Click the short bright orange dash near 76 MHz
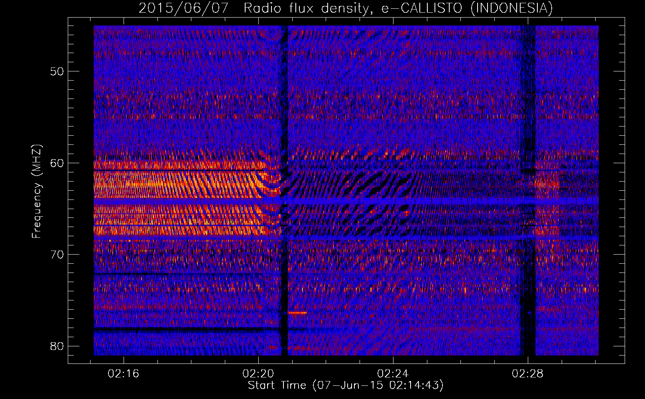The image size is (645, 399). tap(297, 313)
